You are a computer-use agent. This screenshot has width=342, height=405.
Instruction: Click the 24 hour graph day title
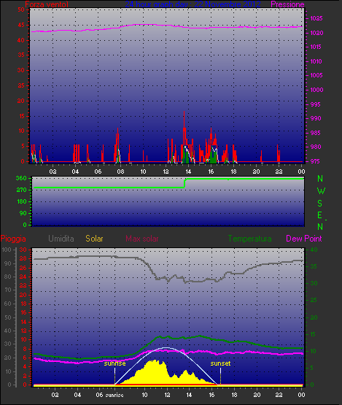click(x=193, y=4)
